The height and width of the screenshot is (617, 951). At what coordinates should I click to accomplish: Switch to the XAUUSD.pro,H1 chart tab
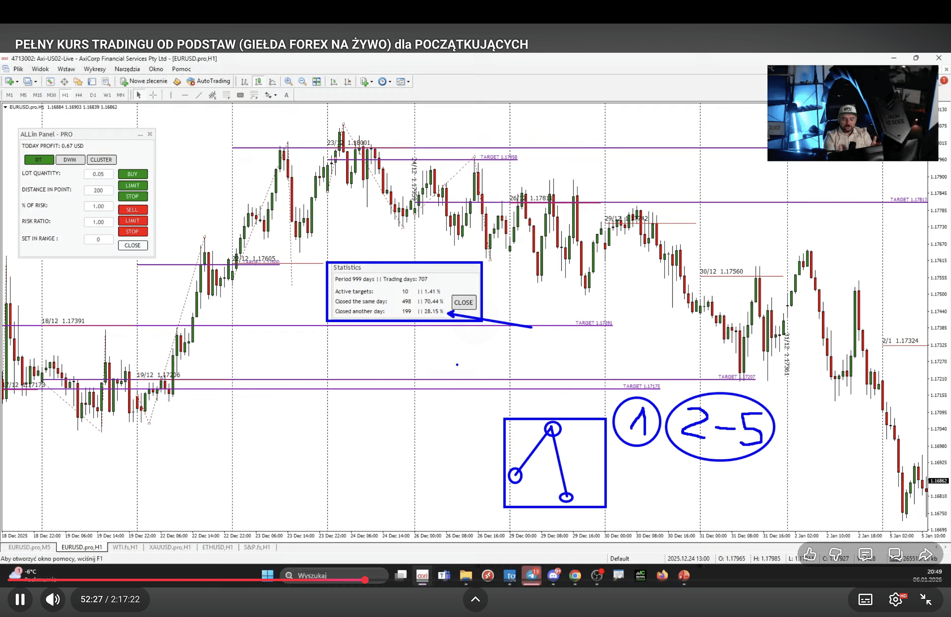coord(170,547)
